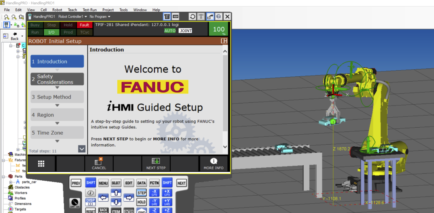Click the AUTO mode indicator

(x=170, y=31)
